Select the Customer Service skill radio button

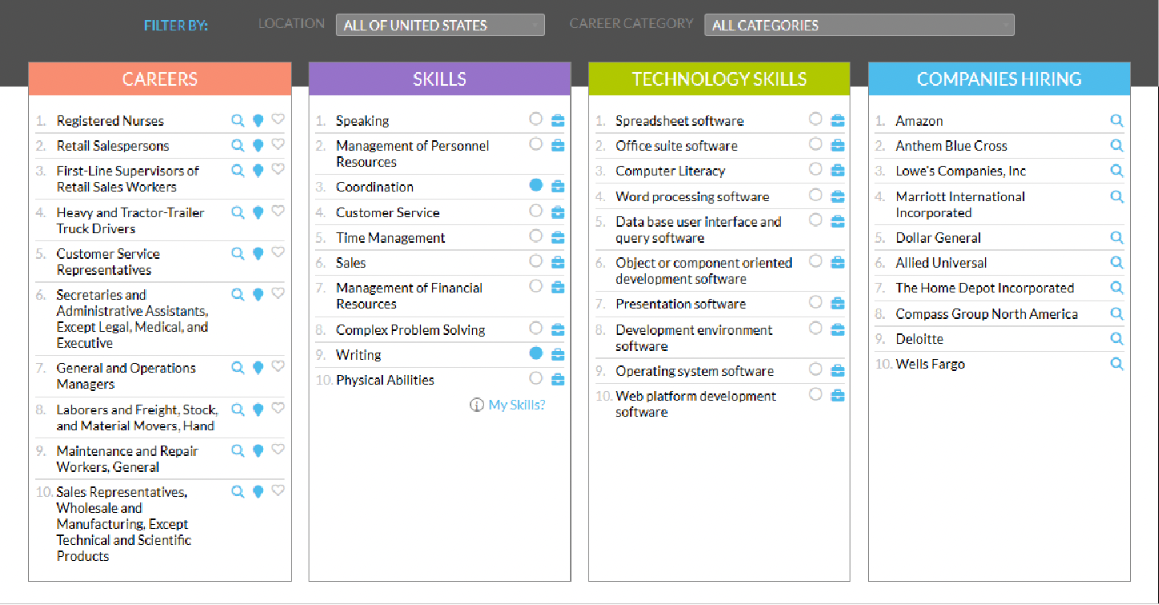pyautogui.click(x=536, y=211)
